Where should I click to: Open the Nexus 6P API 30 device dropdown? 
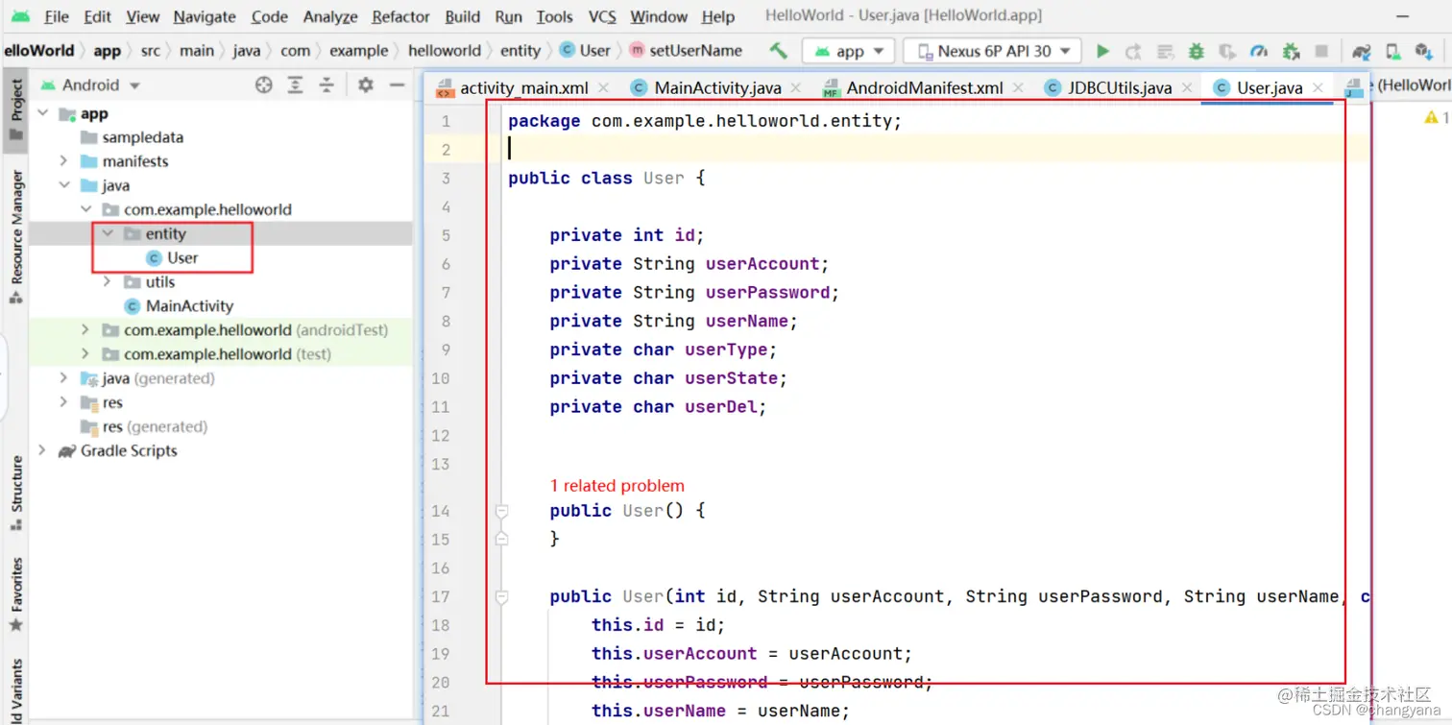pyautogui.click(x=993, y=51)
